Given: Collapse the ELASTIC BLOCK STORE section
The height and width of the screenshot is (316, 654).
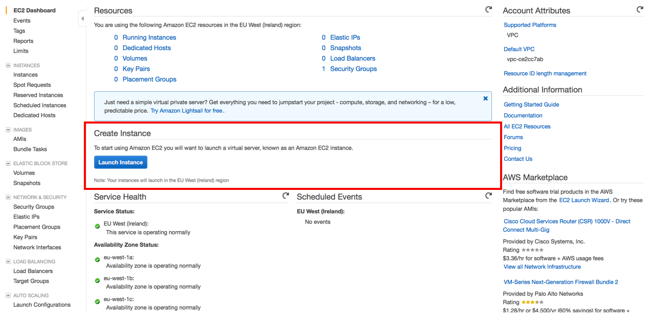Looking at the screenshot, I should coord(8,163).
